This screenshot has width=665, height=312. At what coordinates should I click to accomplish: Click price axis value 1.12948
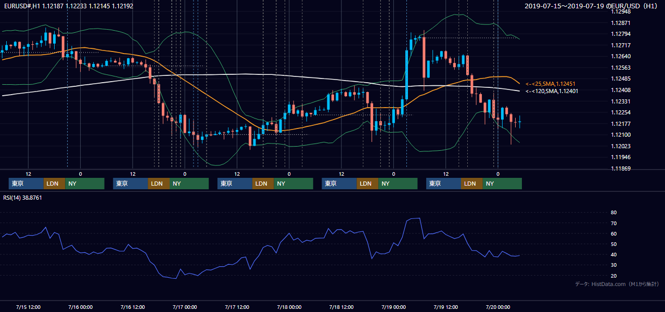[621, 11]
